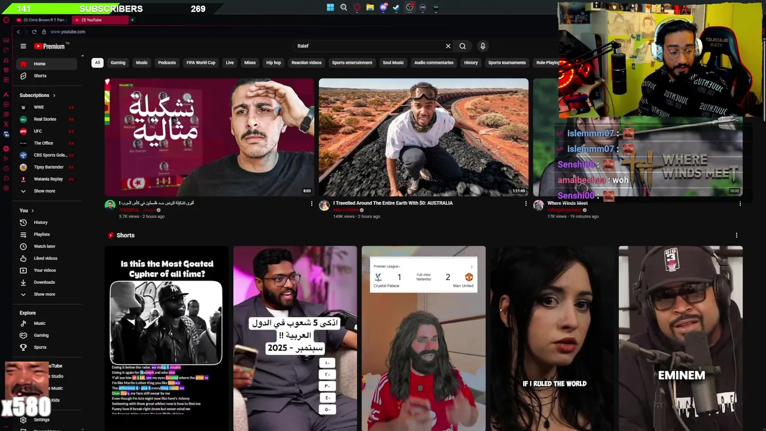Image resolution: width=766 pixels, height=431 pixels.
Task: Go to YouTube Premium logo homepage
Action: click(x=51, y=46)
